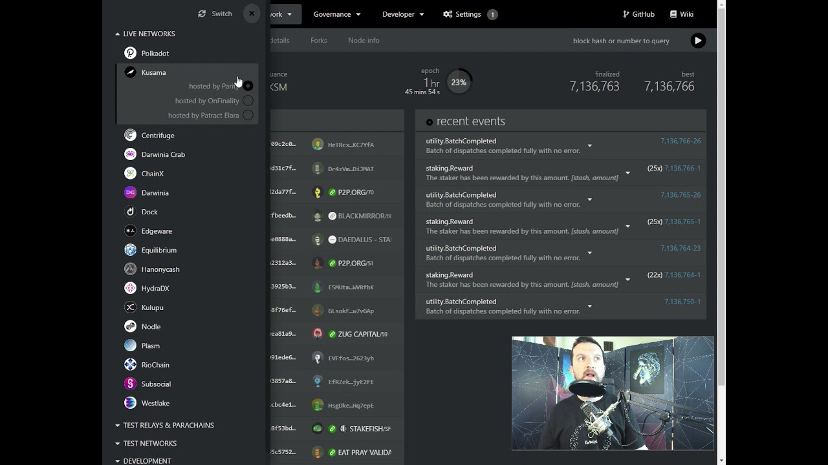Screen dimensions: 828x465
Task: Choose the Centrifuge network icon
Action: [130, 135]
